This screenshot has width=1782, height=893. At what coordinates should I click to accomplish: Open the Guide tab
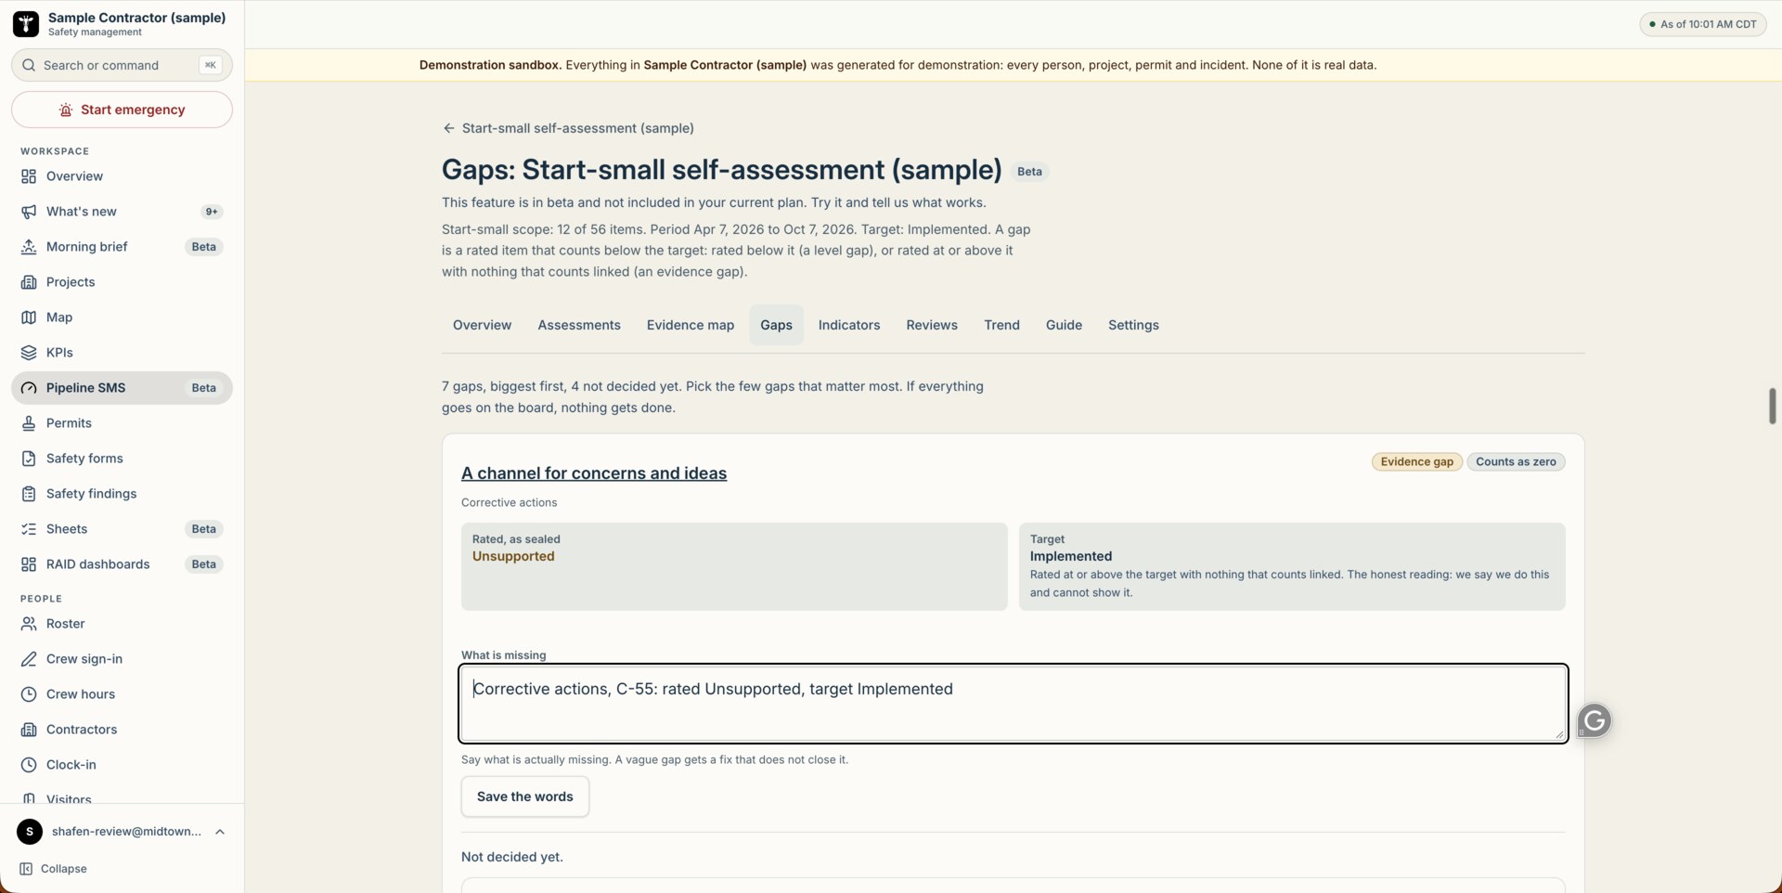click(1064, 325)
